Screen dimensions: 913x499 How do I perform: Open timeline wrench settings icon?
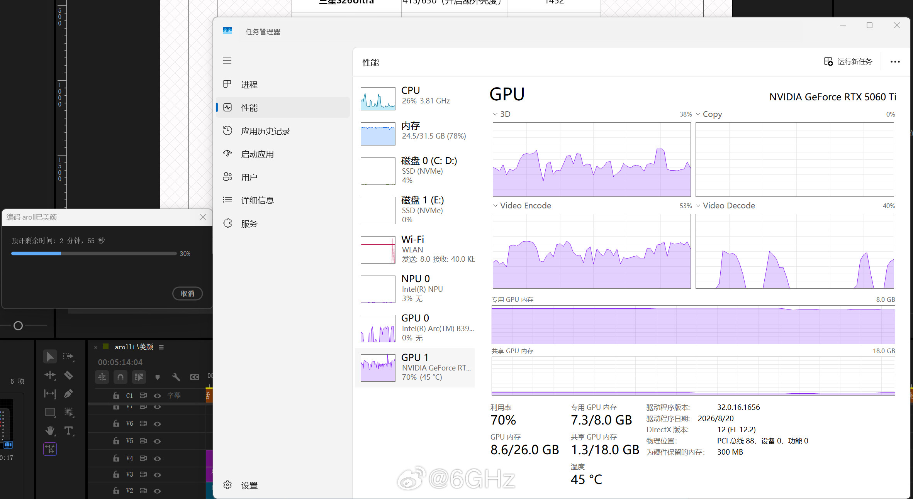click(176, 377)
